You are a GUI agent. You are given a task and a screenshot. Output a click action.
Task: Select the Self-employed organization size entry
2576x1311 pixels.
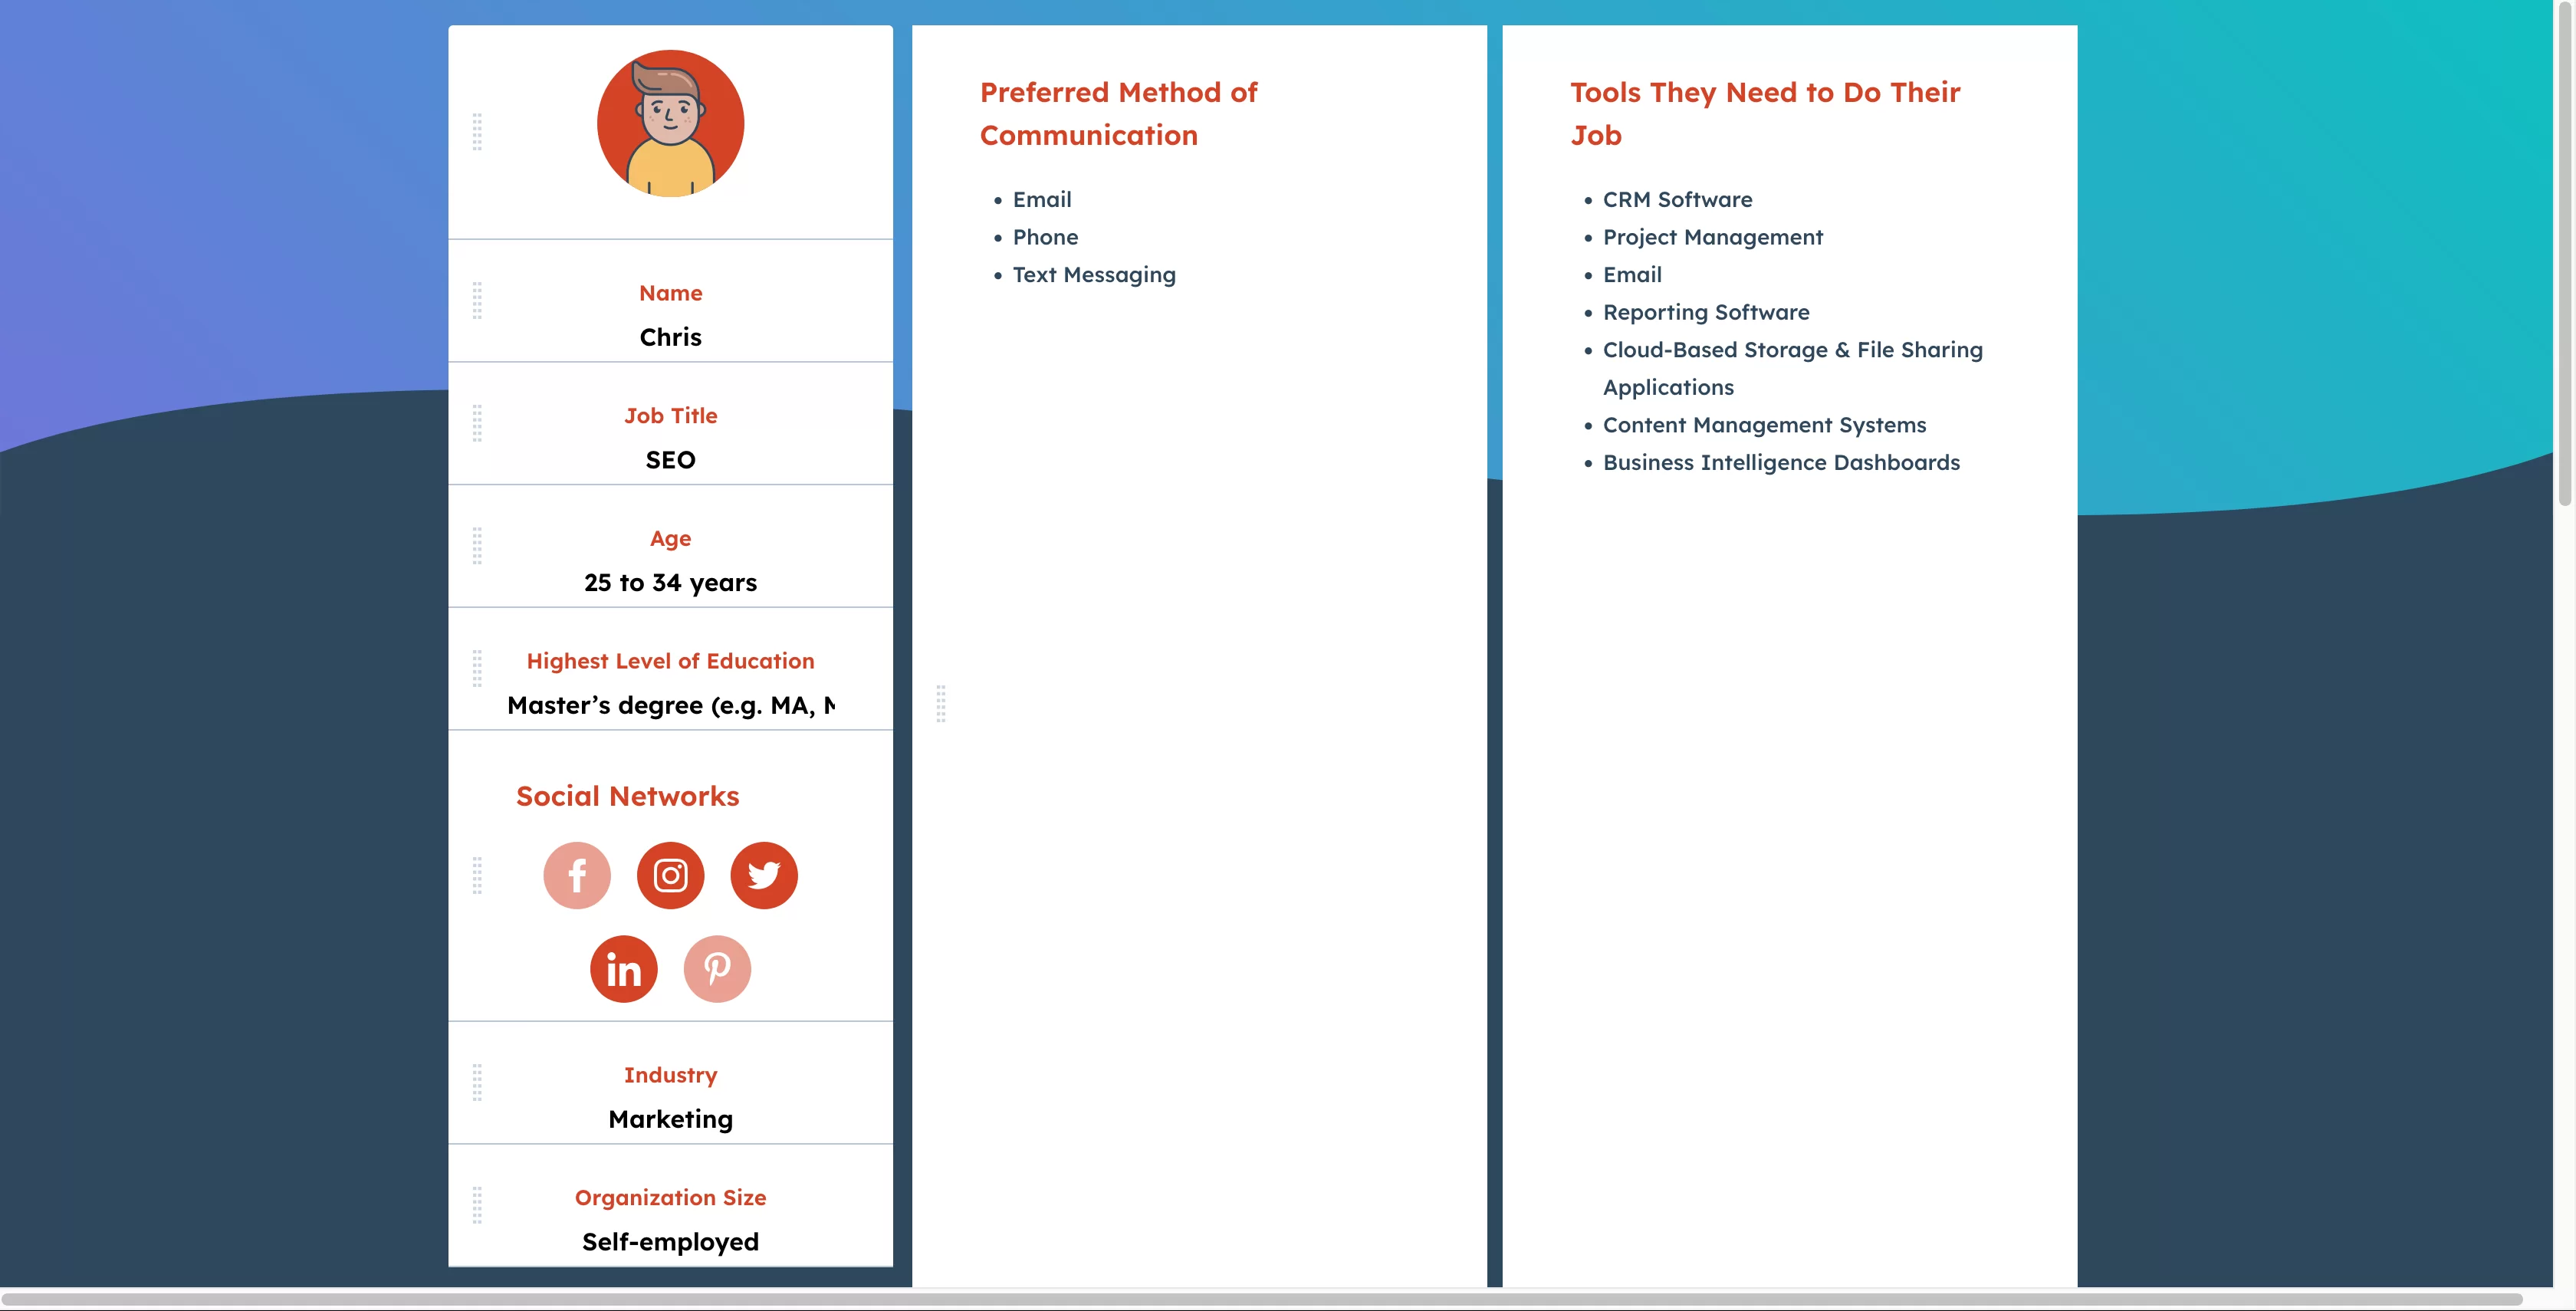point(670,1240)
